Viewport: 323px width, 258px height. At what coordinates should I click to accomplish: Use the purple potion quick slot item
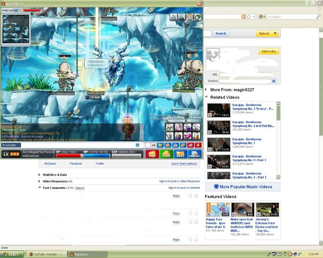pyautogui.click(x=187, y=127)
